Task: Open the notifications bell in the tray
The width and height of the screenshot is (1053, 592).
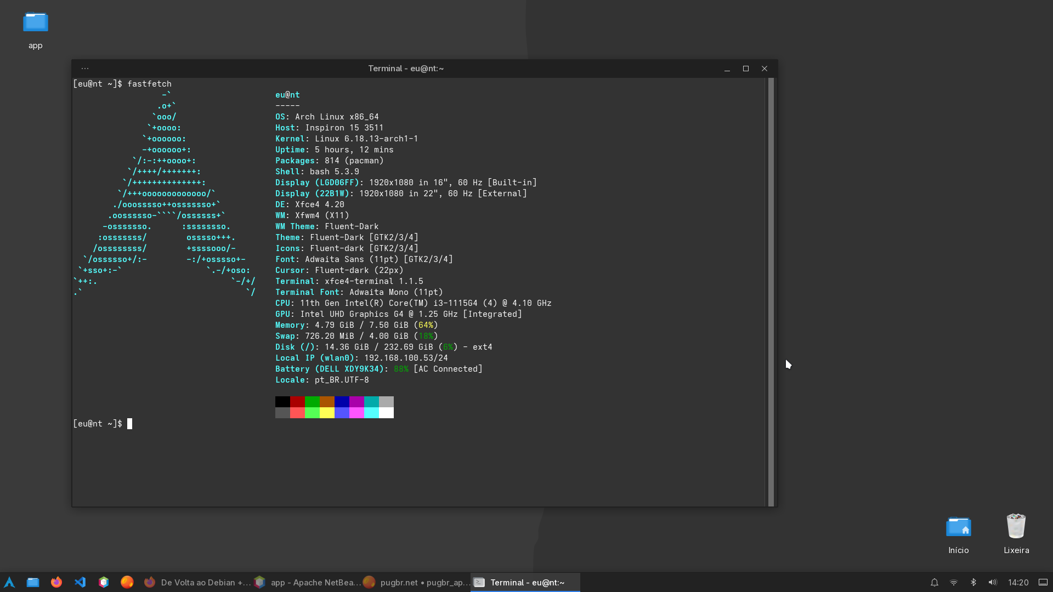Action: pos(935,582)
